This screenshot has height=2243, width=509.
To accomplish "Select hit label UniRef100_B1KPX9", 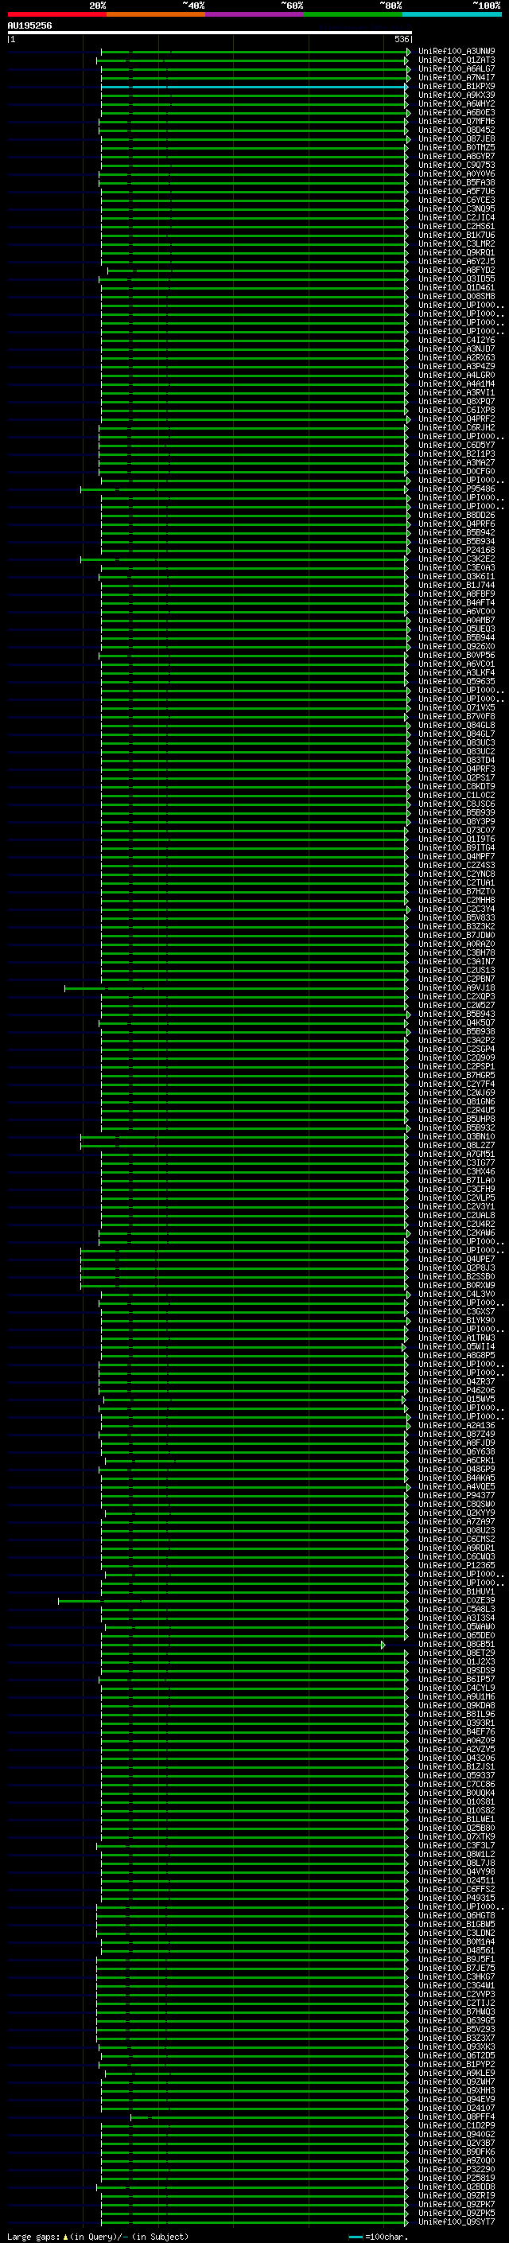I will click(x=456, y=87).
